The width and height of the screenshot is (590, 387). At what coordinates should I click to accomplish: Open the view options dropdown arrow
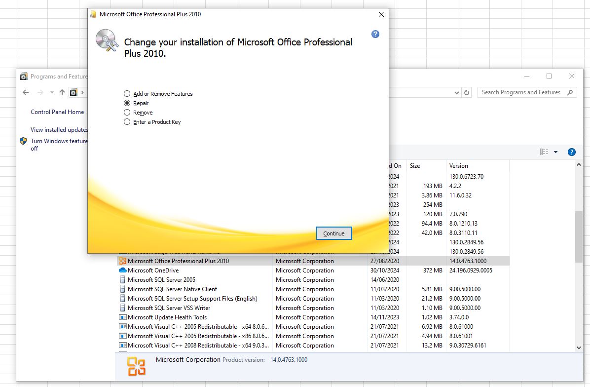556,152
